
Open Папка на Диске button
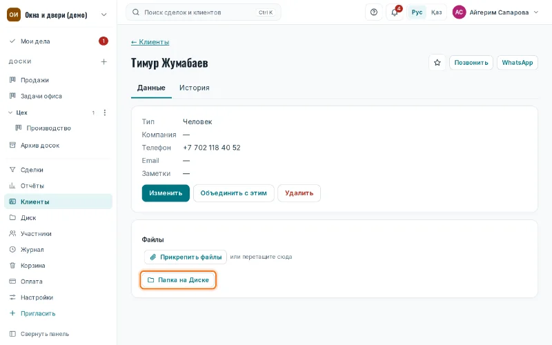178,280
